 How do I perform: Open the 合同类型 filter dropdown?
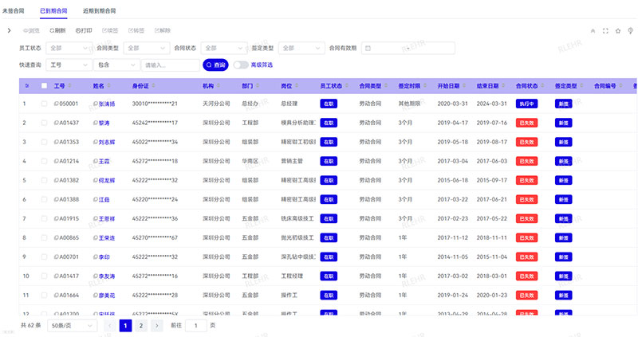(147, 48)
